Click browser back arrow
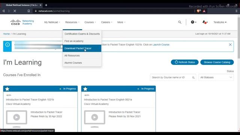 tap(4, 11)
